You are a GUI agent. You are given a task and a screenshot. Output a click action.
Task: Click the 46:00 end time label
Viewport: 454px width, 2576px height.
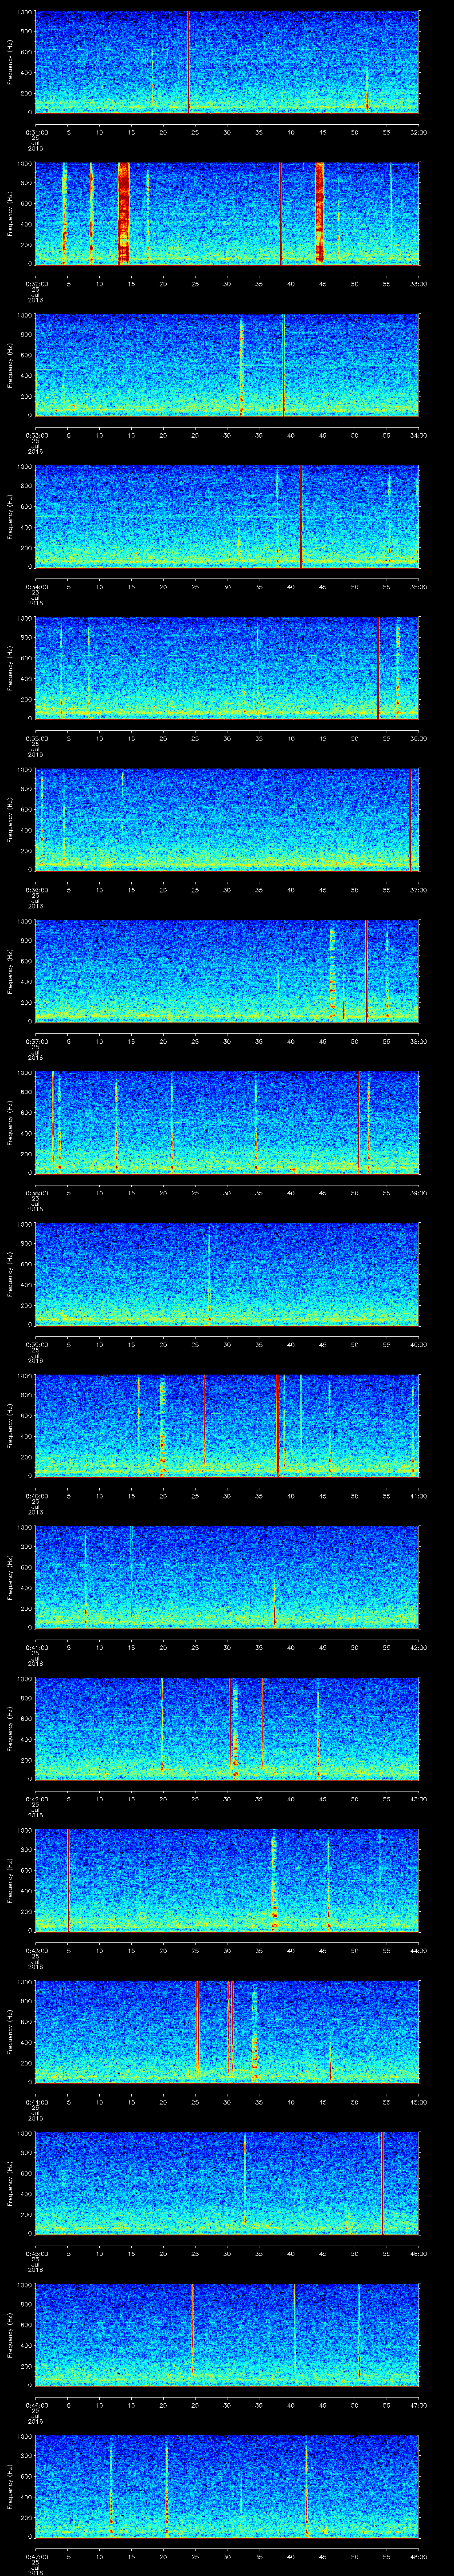[x=418, y=2254]
